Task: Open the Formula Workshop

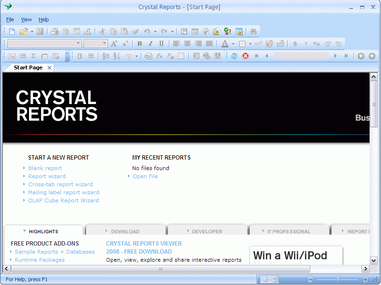Action: tap(159, 56)
